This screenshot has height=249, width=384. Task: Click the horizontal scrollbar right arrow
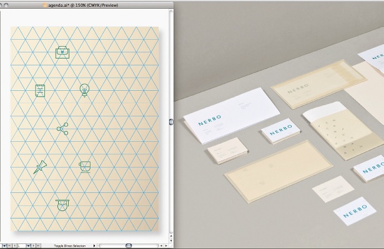[x=166, y=246]
